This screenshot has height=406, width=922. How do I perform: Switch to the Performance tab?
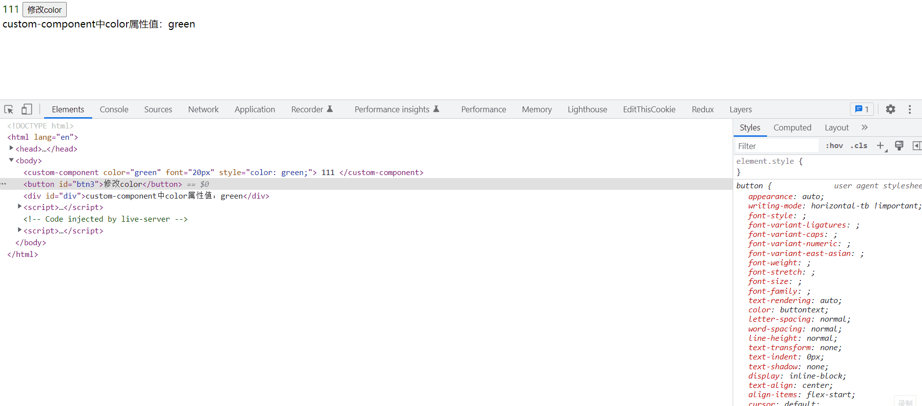coord(484,109)
